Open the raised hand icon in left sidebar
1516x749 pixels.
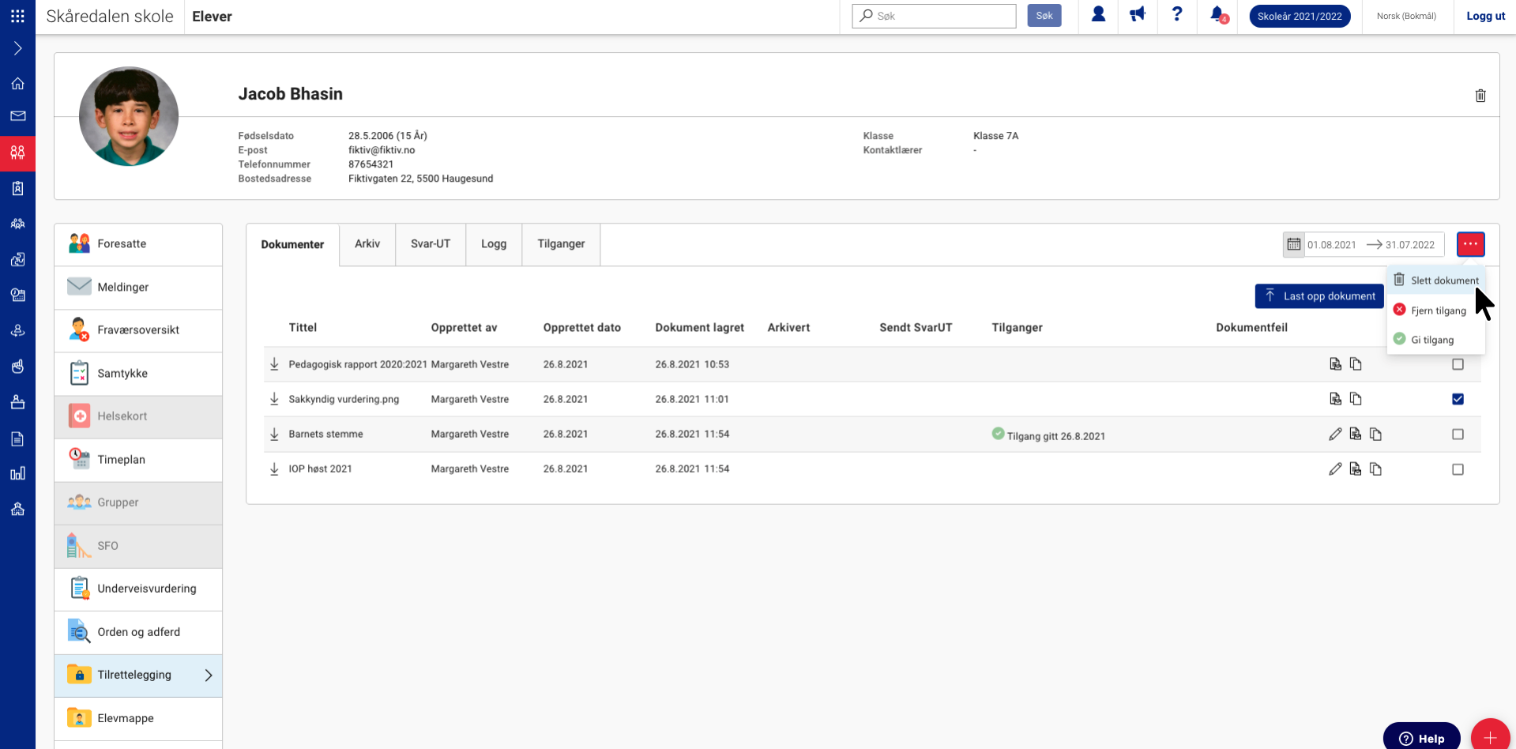pos(17,366)
